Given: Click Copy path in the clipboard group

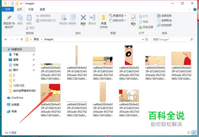Looking at the screenshot, I should (43, 16).
